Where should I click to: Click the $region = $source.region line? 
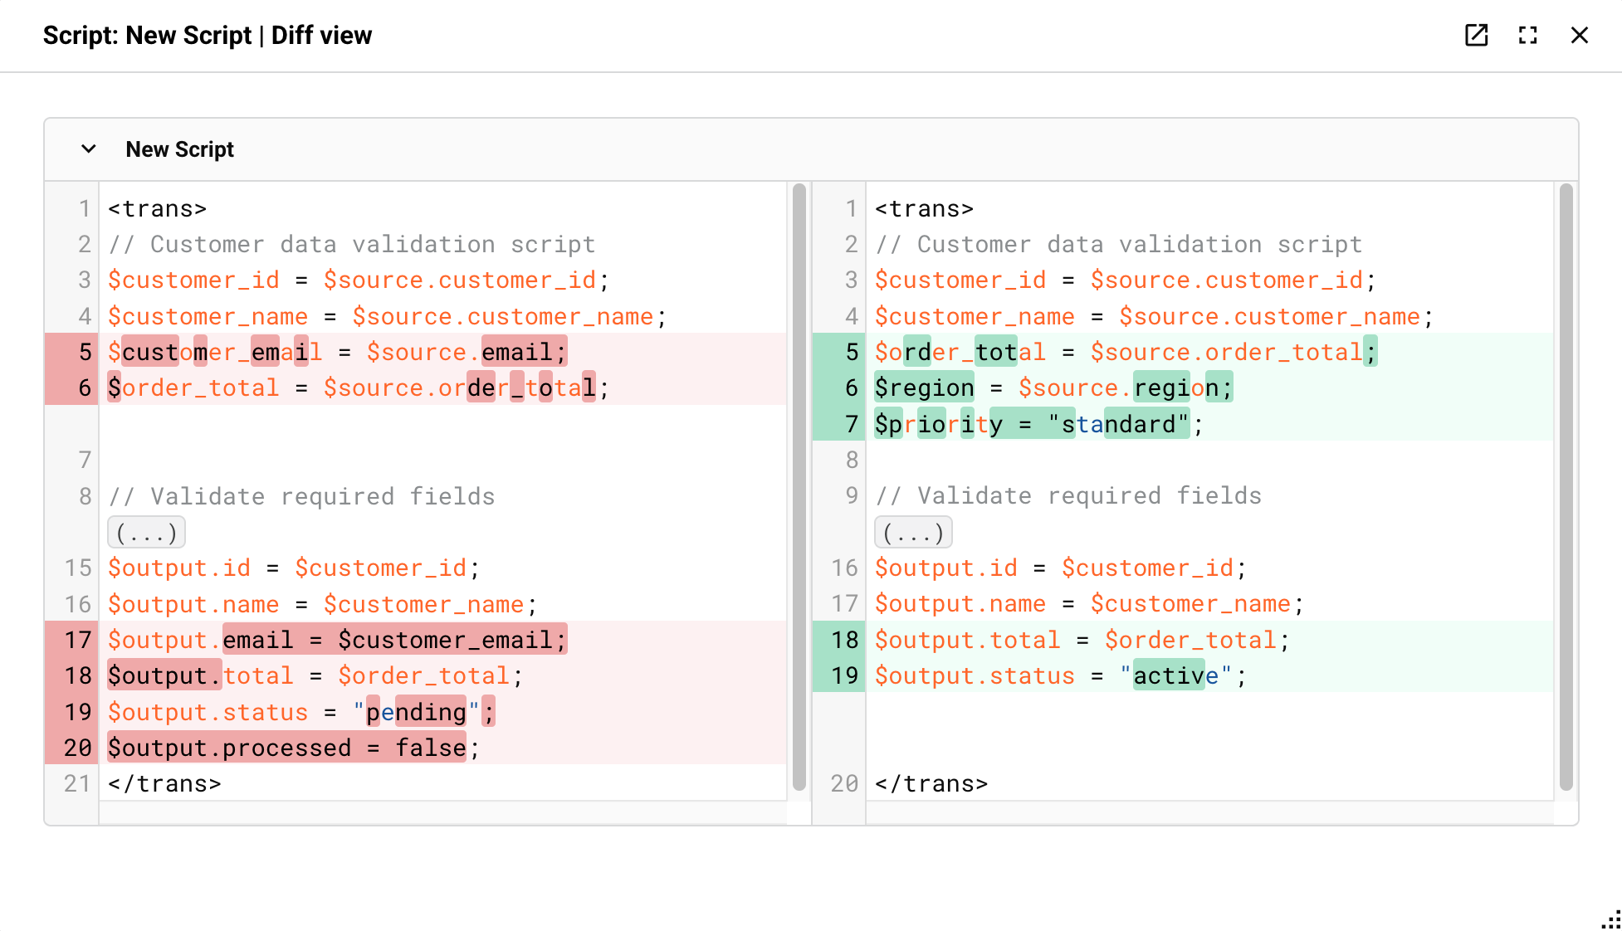point(1053,388)
